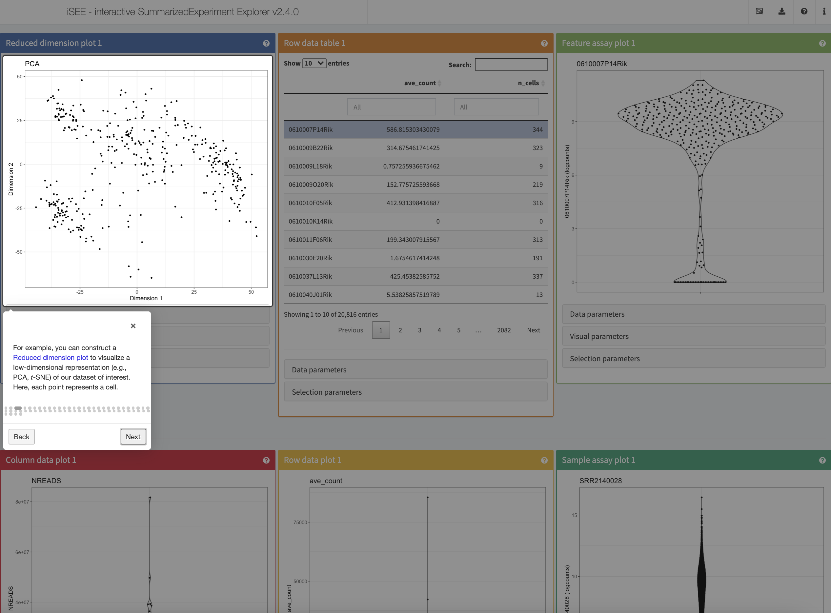Screen dimensions: 831x613
Task: Follow the Reduced dimension plot link
Action: click(x=51, y=357)
